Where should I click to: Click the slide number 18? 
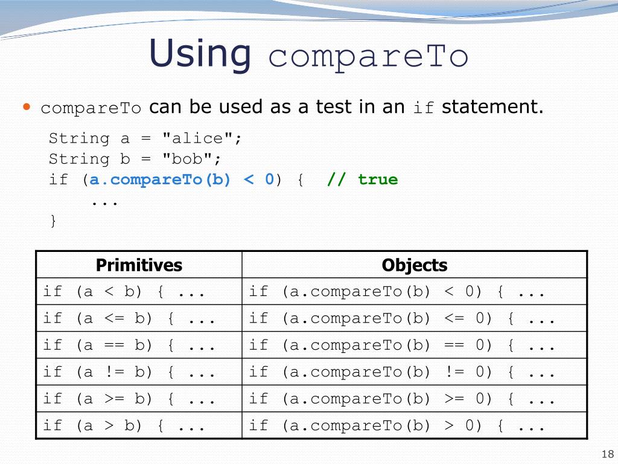[607, 454]
